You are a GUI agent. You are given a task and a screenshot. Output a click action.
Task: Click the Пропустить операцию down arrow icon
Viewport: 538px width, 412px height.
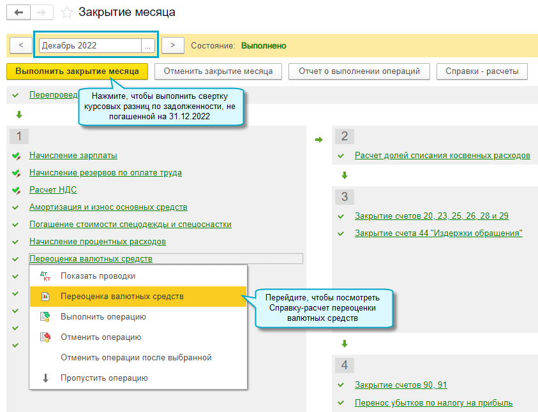tap(45, 378)
